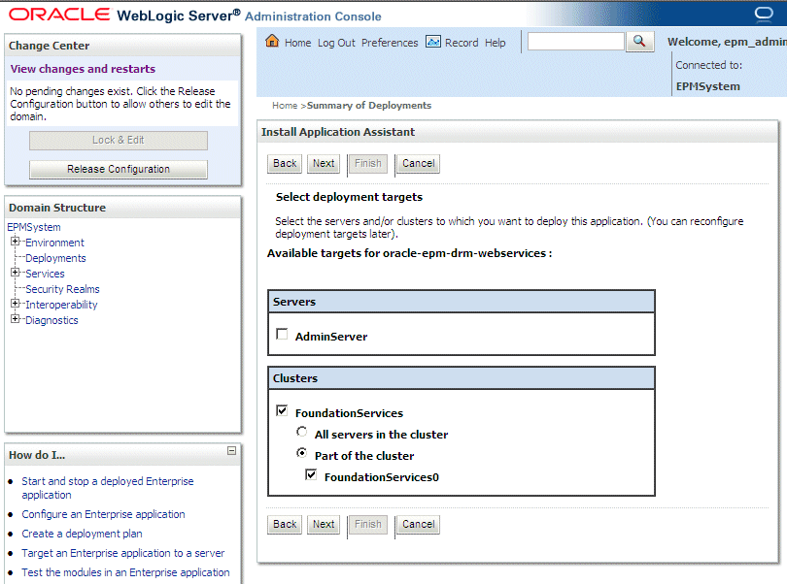Click Record in the toolbar
The image size is (787, 584).
point(462,43)
